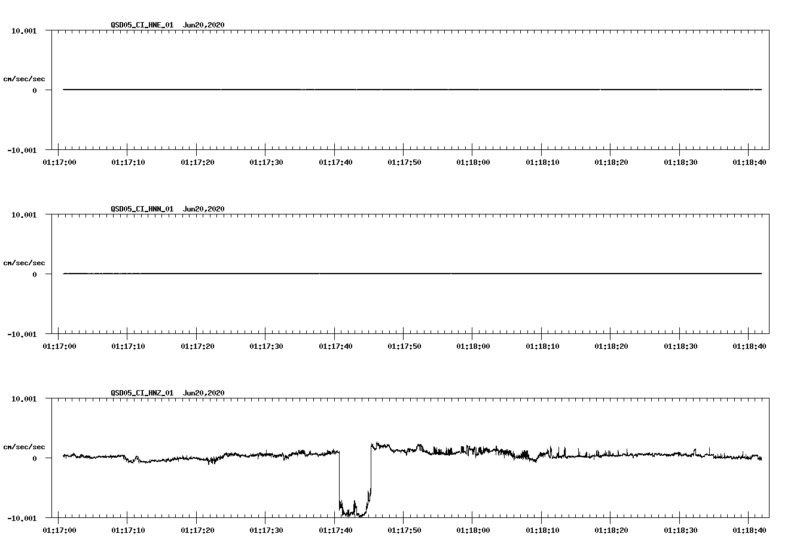Click 01:18:20 time label under HNN plot
Image resolution: width=812 pixels, height=552 pixels.
(611, 346)
